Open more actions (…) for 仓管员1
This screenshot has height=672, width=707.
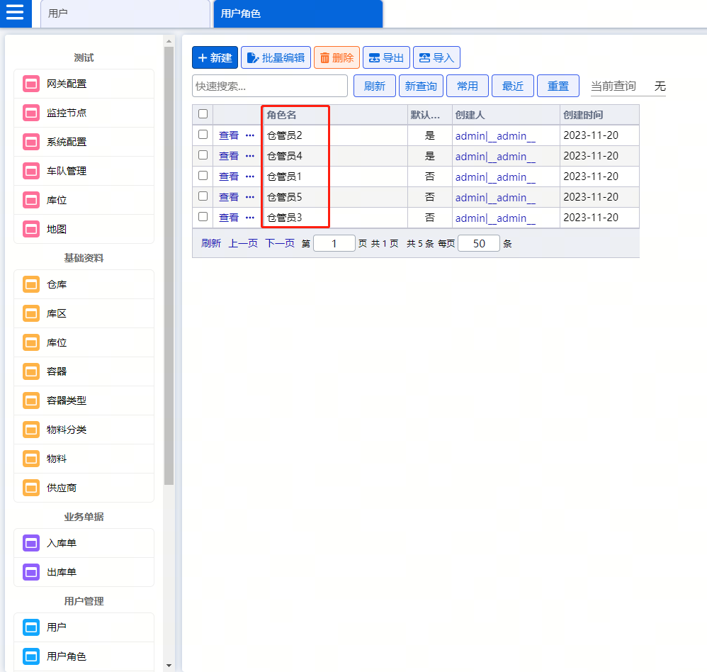[250, 177]
